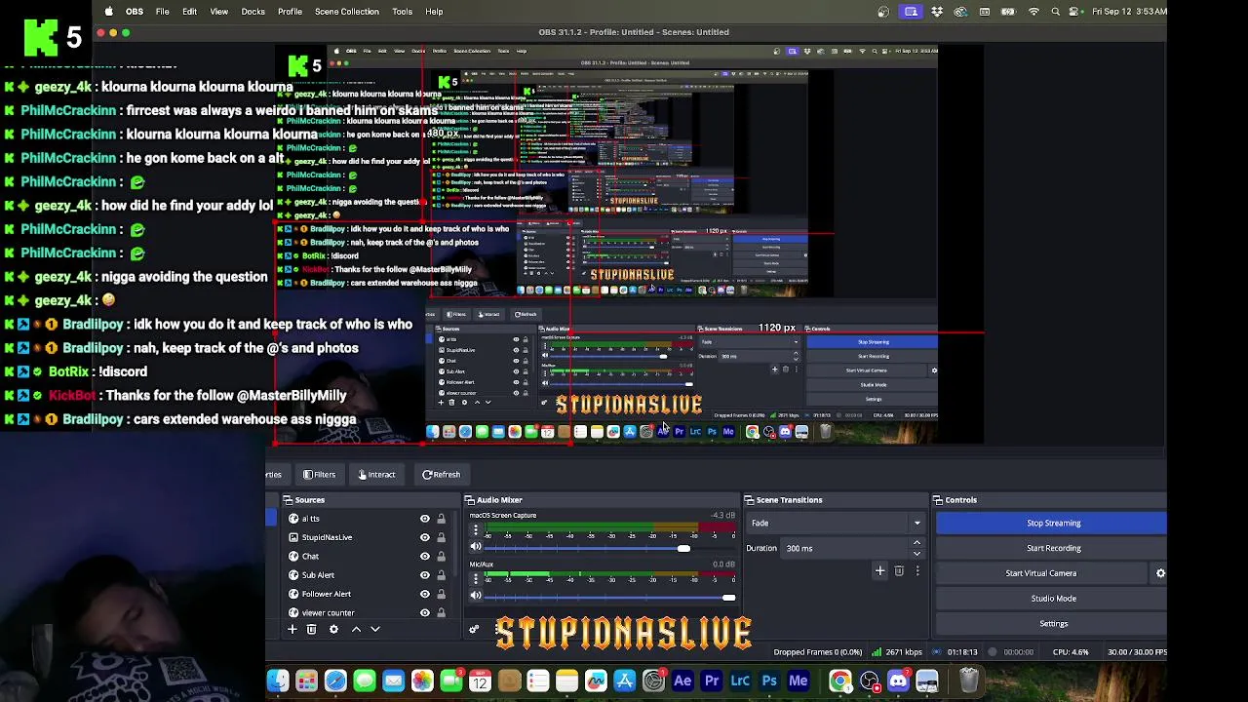Pop out the Scene Transitions dock icon
The image size is (1248, 702).
749,500
